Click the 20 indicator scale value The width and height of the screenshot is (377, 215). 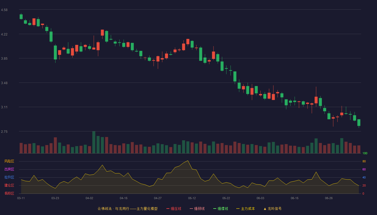pos(364,185)
